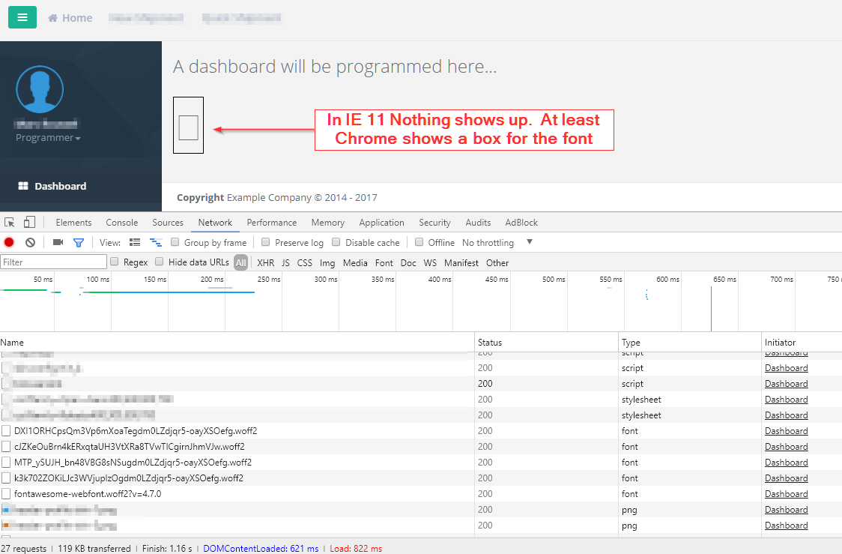842x554 pixels.
Task: Switch to the Console tab
Action: [121, 222]
